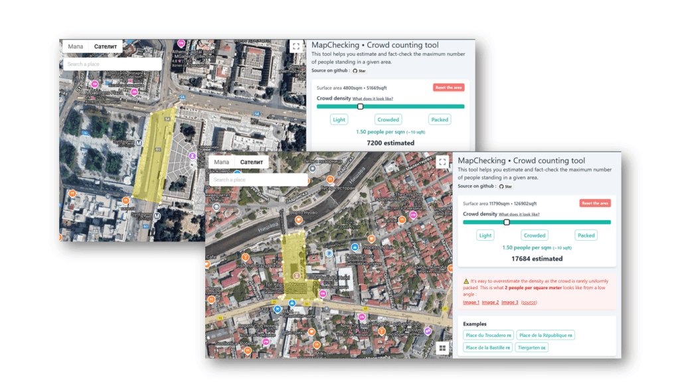Load the Tiergarten example
Viewport: 680px width, 382px height.
pos(532,348)
